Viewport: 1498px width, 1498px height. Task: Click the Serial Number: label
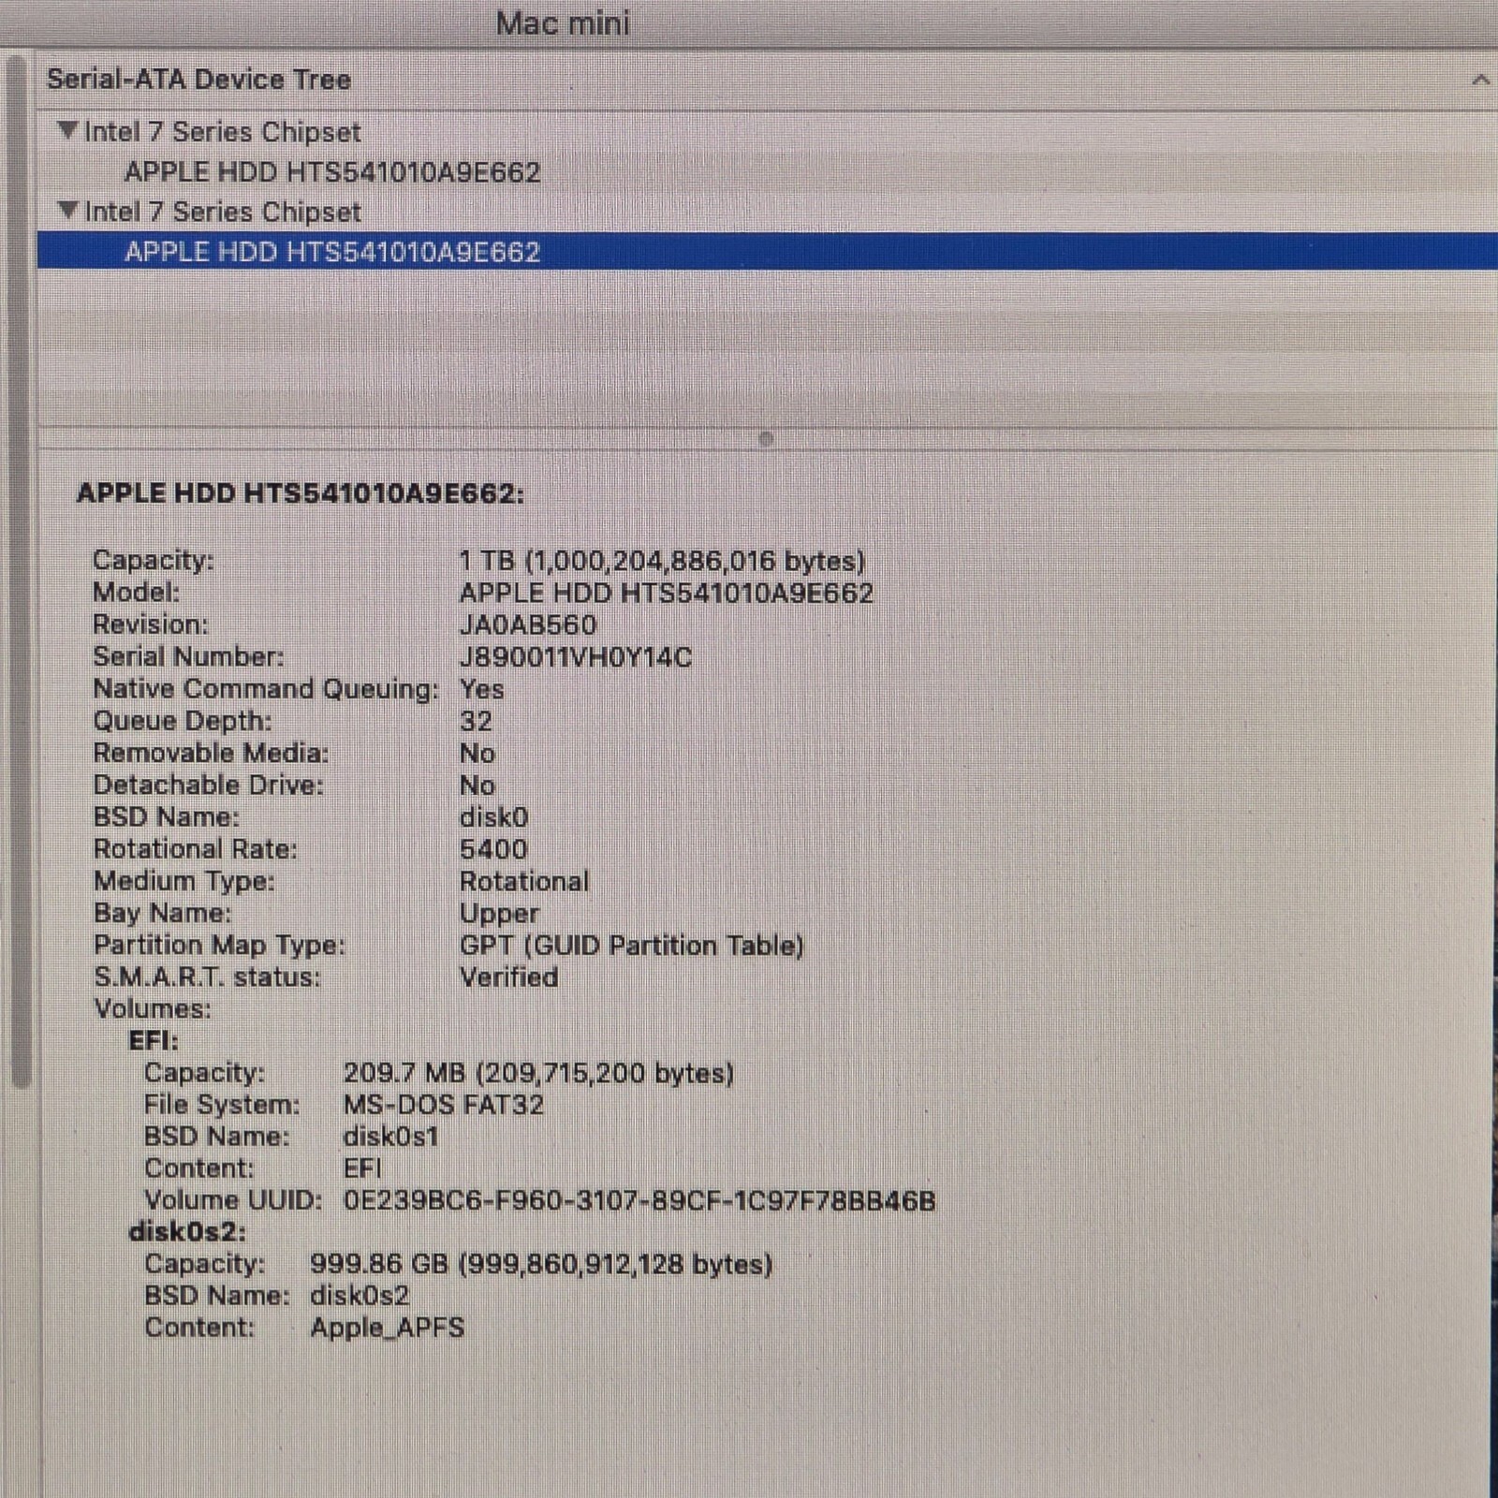point(188,657)
